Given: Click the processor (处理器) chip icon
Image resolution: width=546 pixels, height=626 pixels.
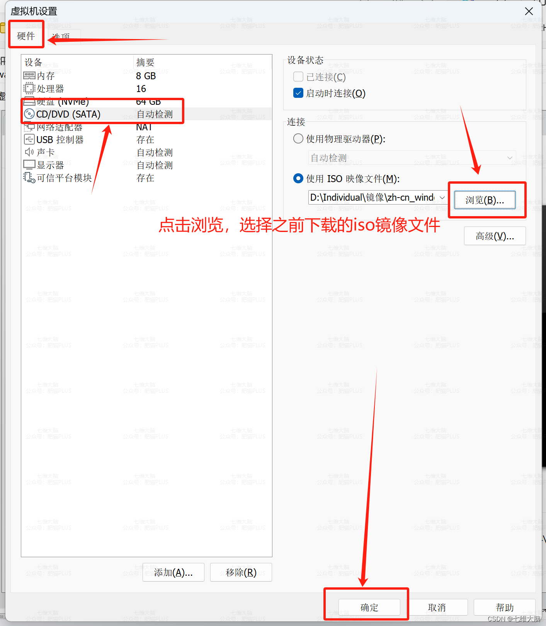Looking at the screenshot, I should click(x=29, y=89).
